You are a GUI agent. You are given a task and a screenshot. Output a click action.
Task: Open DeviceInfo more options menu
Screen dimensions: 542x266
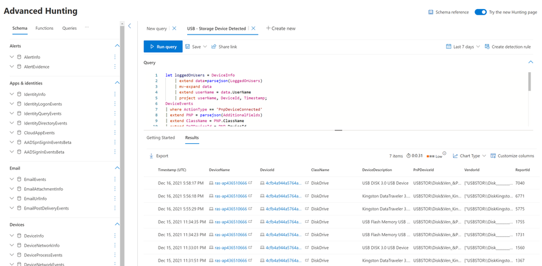pyautogui.click(x=115, y=236)
